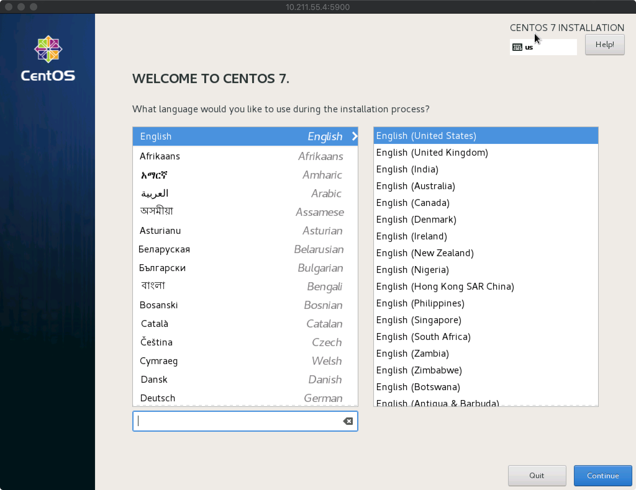The width and height of the screenshot is (636, 490).
Task: Click inside the language search field
Action: point(236,421)
